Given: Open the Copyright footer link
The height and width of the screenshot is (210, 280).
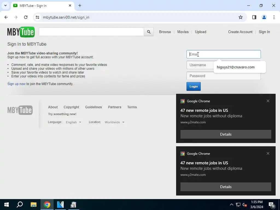Looking at the screenshot, I should click(71, 107).
